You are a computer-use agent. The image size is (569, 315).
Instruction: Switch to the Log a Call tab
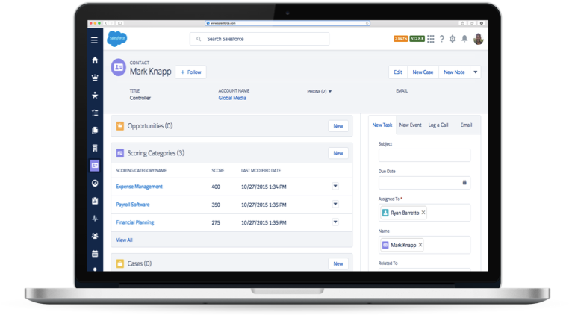click(x=438, y=125)
